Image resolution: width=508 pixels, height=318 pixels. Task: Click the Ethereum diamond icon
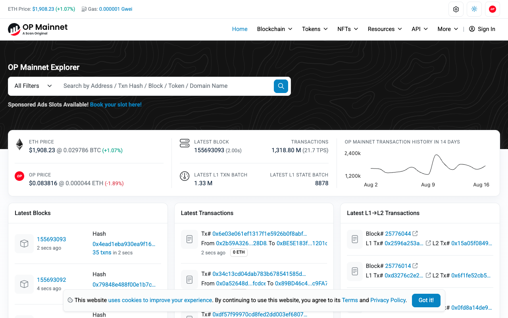[x=19, y=144]
